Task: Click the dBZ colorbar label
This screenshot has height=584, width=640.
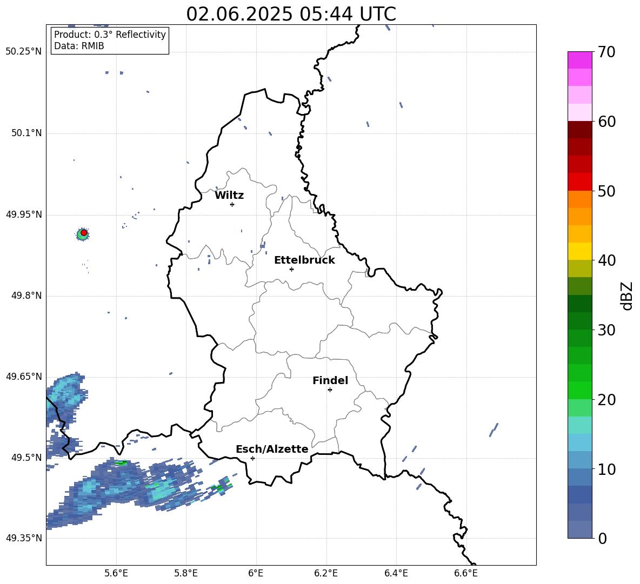Action: pos(627,296)
